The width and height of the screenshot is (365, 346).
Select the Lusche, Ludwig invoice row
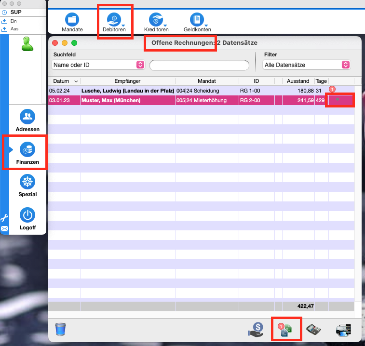click(202, 91)
